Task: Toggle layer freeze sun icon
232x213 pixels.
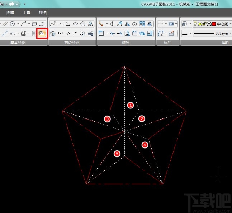Action: tap(200, 24)
